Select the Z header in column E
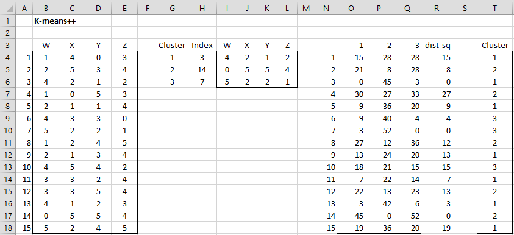The image size is (514, 235). 124,46
